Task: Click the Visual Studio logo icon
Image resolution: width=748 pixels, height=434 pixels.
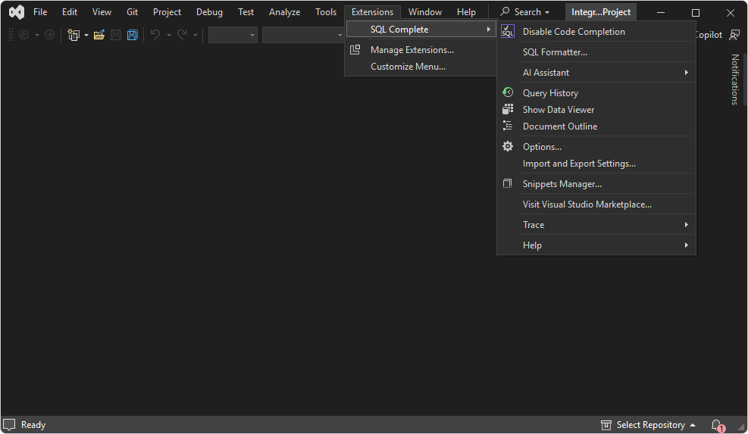Action: (x=16, y=12)
